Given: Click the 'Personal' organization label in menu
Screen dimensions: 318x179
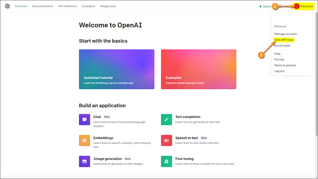Looking at the screenshot, I should (x=280, y=26).
